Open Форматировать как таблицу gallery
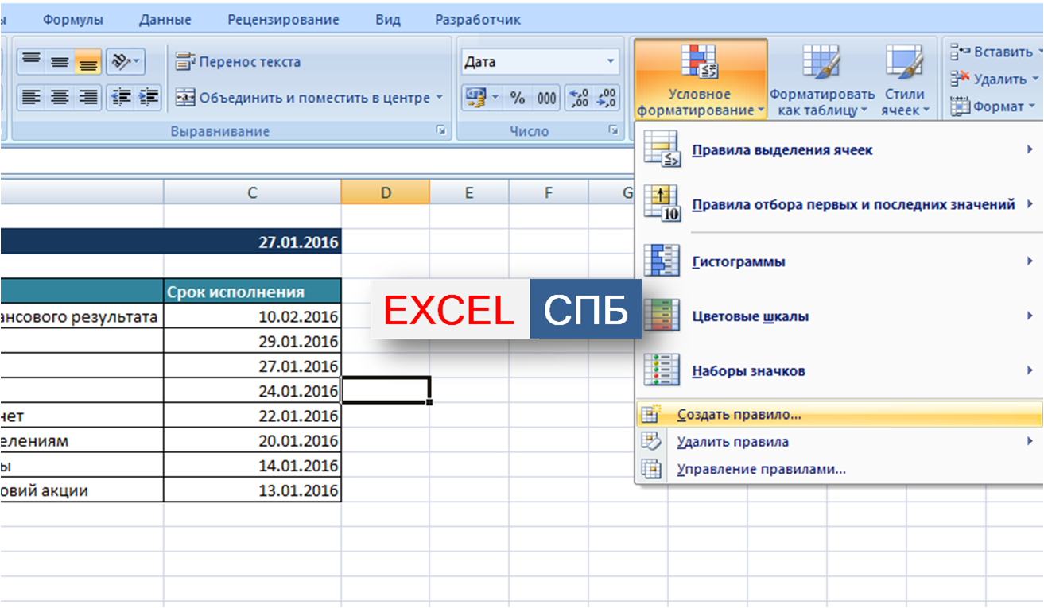Viewport: 1044px width, 608px height. pyautogui.click(x=821, y=80)
